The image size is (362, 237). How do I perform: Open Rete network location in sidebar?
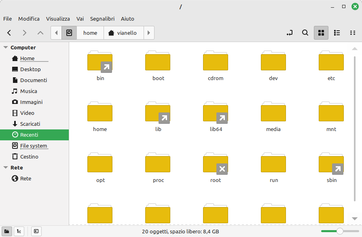[x=34, y=178]
